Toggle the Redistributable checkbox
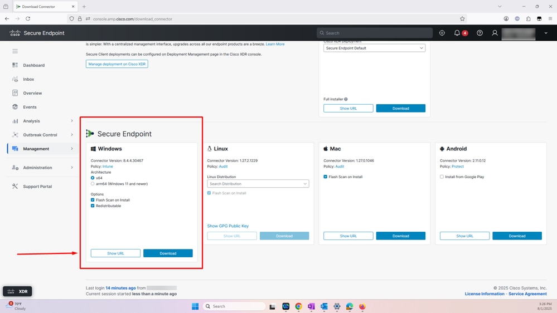557x313 pixels. tap(93, 206)
